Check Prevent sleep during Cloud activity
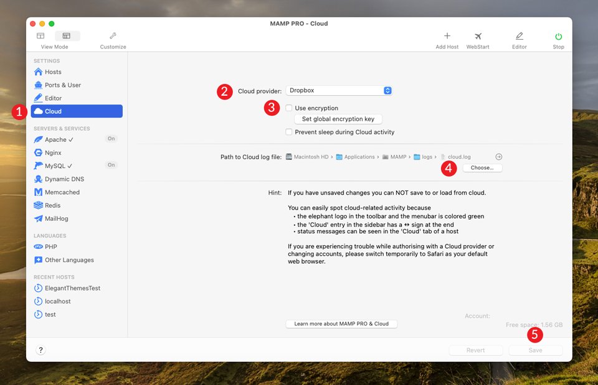This screenshot has height=385, width=598. pyautogui.click(x=289, y=132)
